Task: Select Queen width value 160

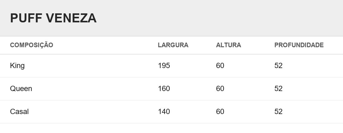Action: [164, 89]
